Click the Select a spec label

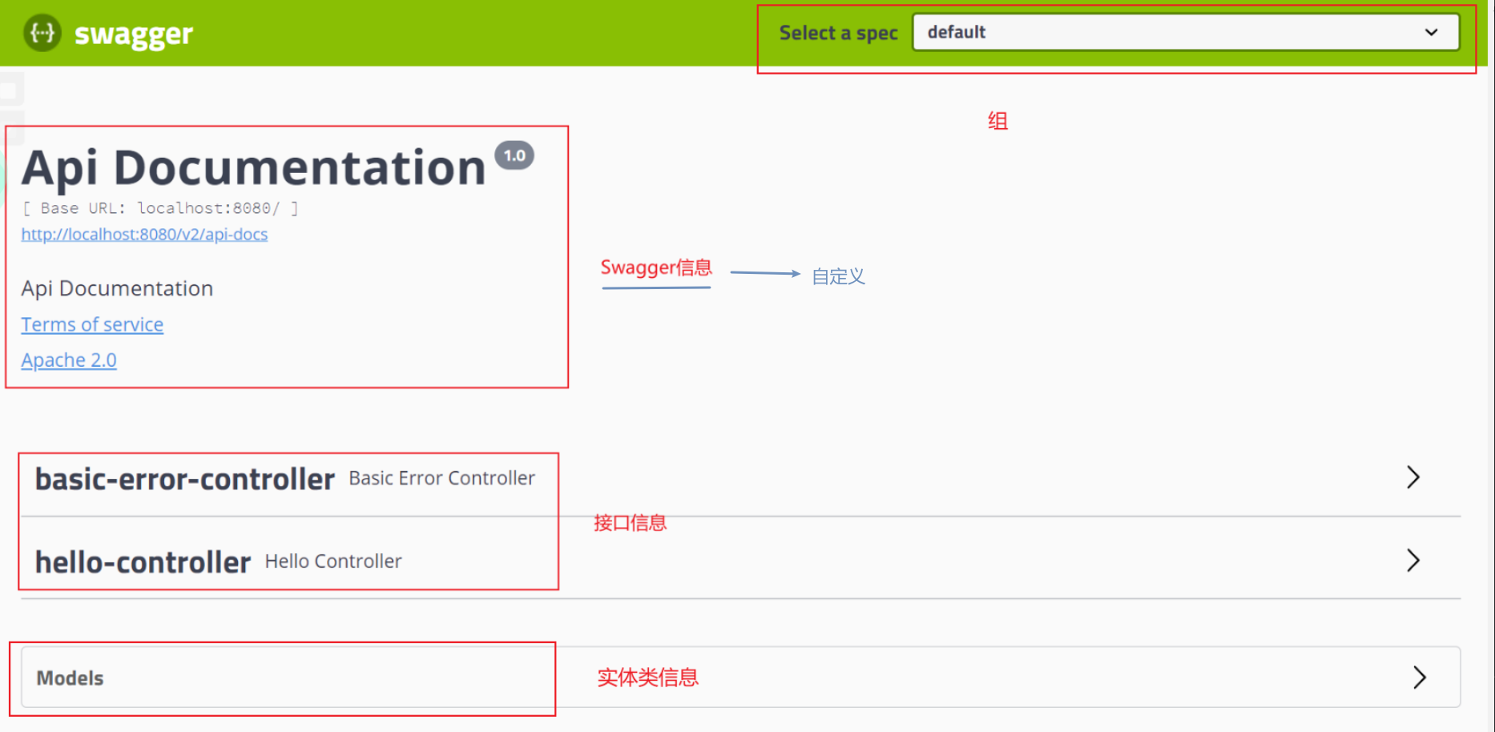tap(838, 32)
